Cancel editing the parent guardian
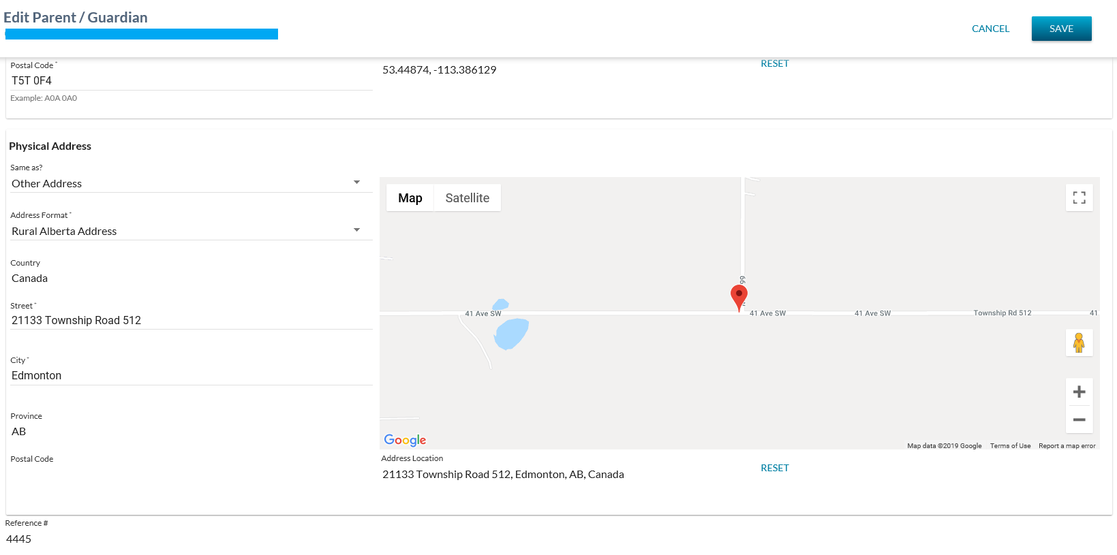 990,29
